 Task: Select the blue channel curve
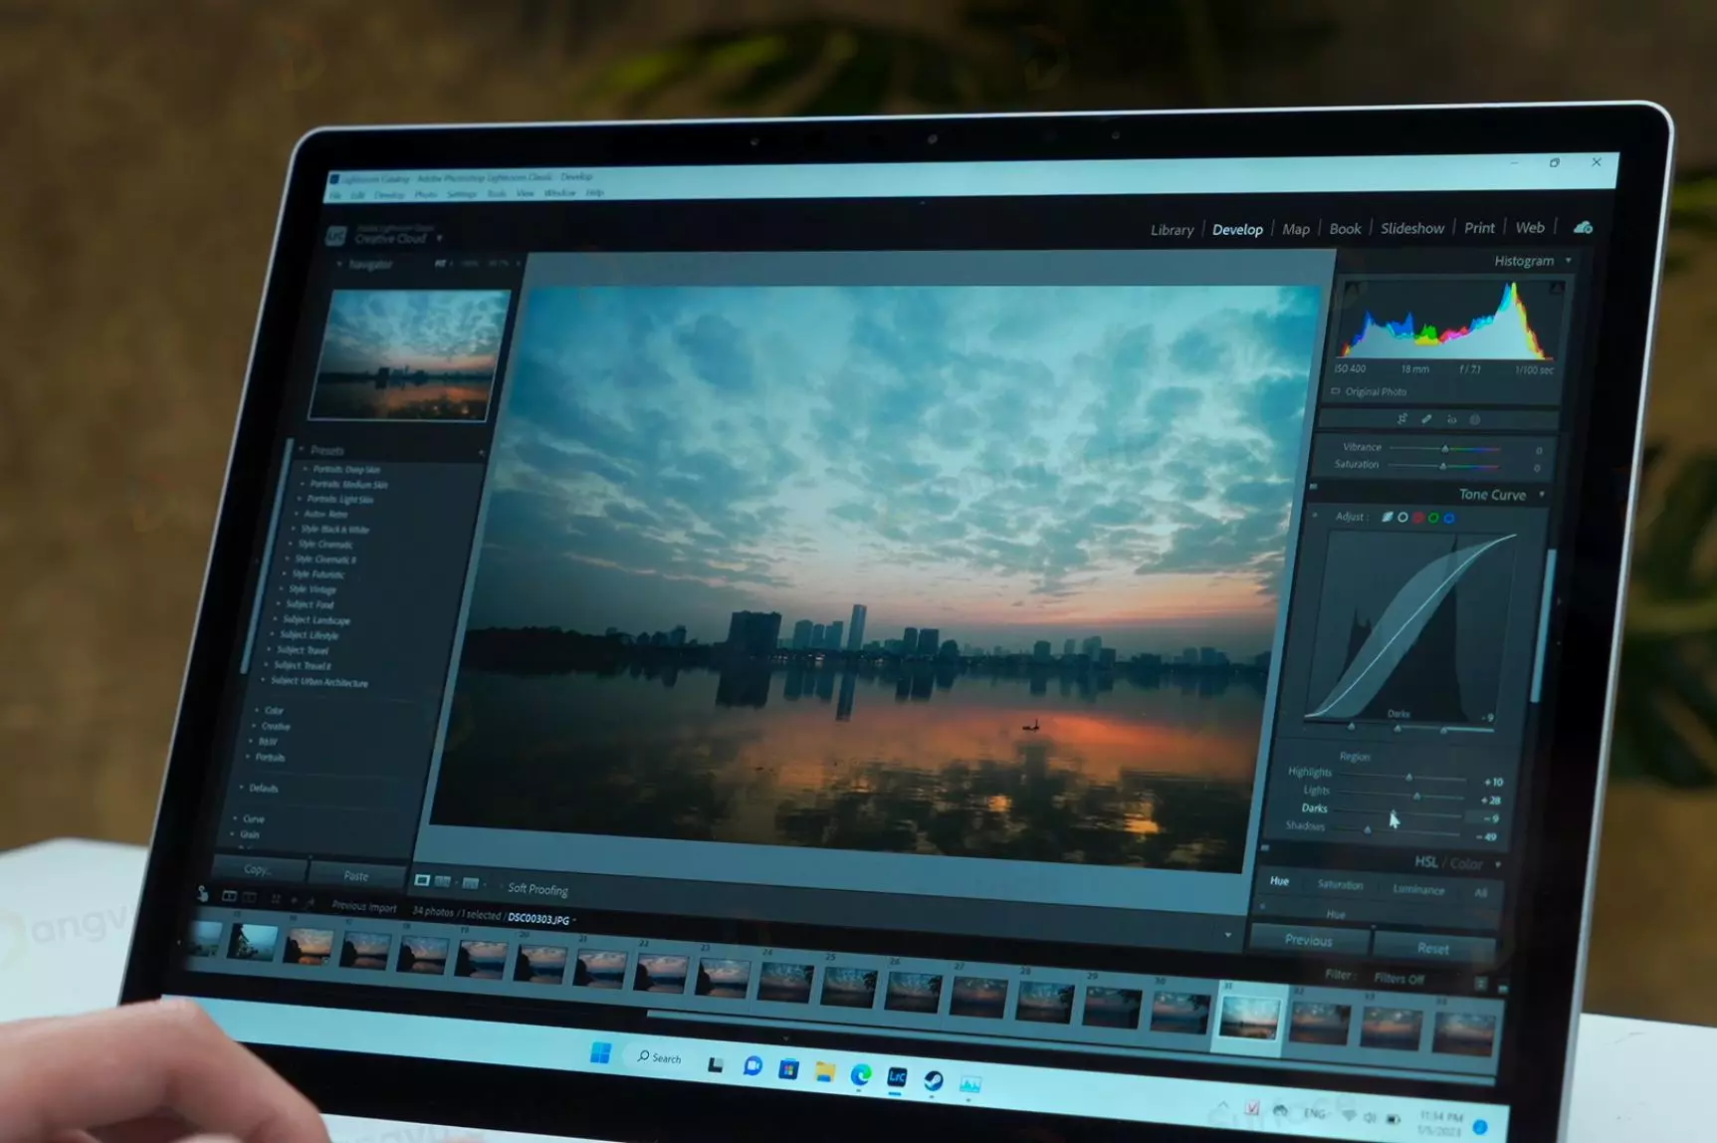[x=1449, y=518]
